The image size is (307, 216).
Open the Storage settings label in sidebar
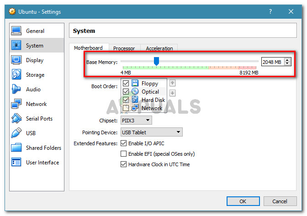click(35, 75)
